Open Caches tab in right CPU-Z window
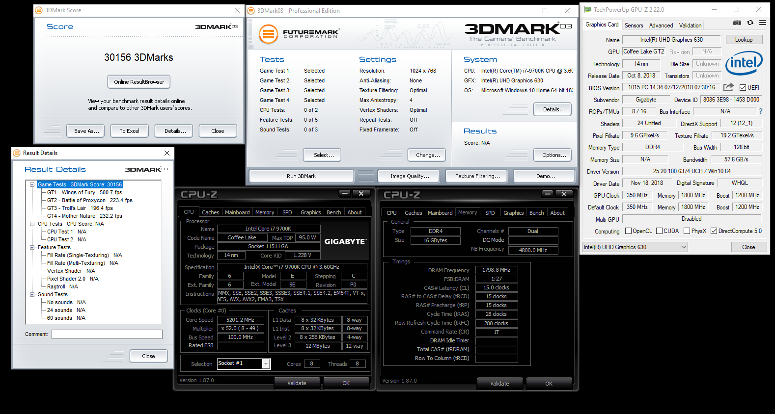The height and width of the screenshot is (414, 775). [413, 213]
